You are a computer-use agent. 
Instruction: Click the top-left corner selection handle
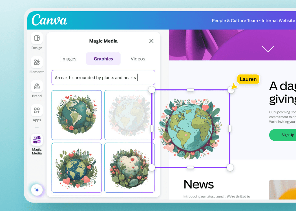tap(152, 90)
